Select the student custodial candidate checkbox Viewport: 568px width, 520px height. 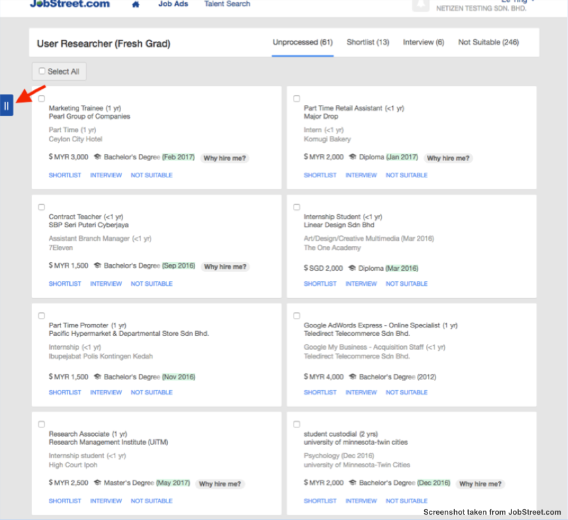point(296,423)
